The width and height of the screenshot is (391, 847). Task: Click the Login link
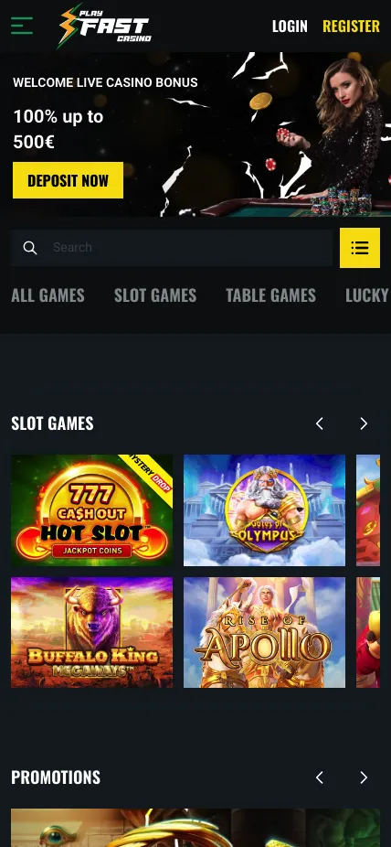click(290, 26)
